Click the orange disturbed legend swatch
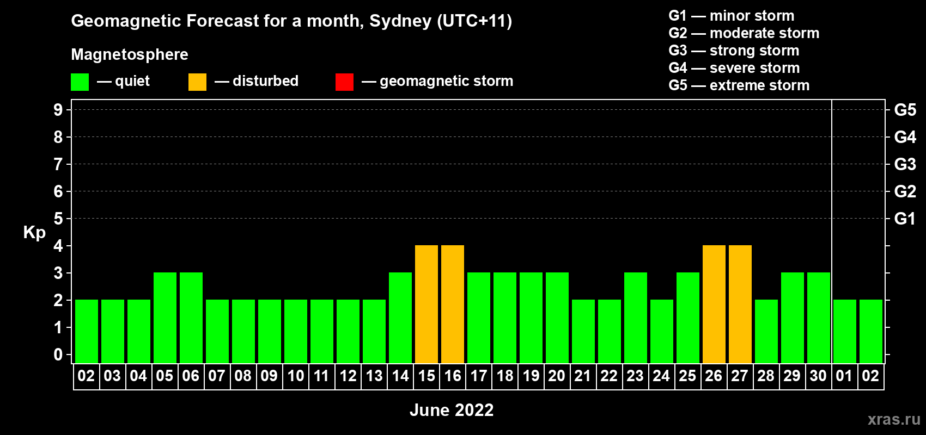 [x=198, y=82]
